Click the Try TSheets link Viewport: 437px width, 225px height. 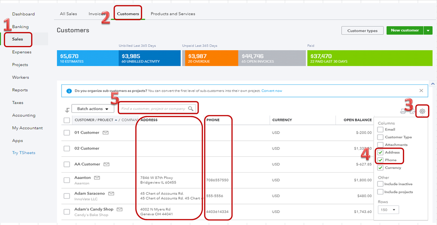point(24,153)
